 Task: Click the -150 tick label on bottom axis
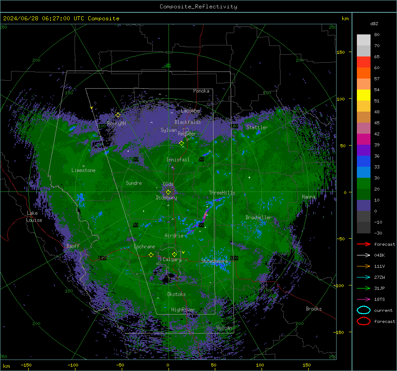pyautogui.click(x=26, y=365)
